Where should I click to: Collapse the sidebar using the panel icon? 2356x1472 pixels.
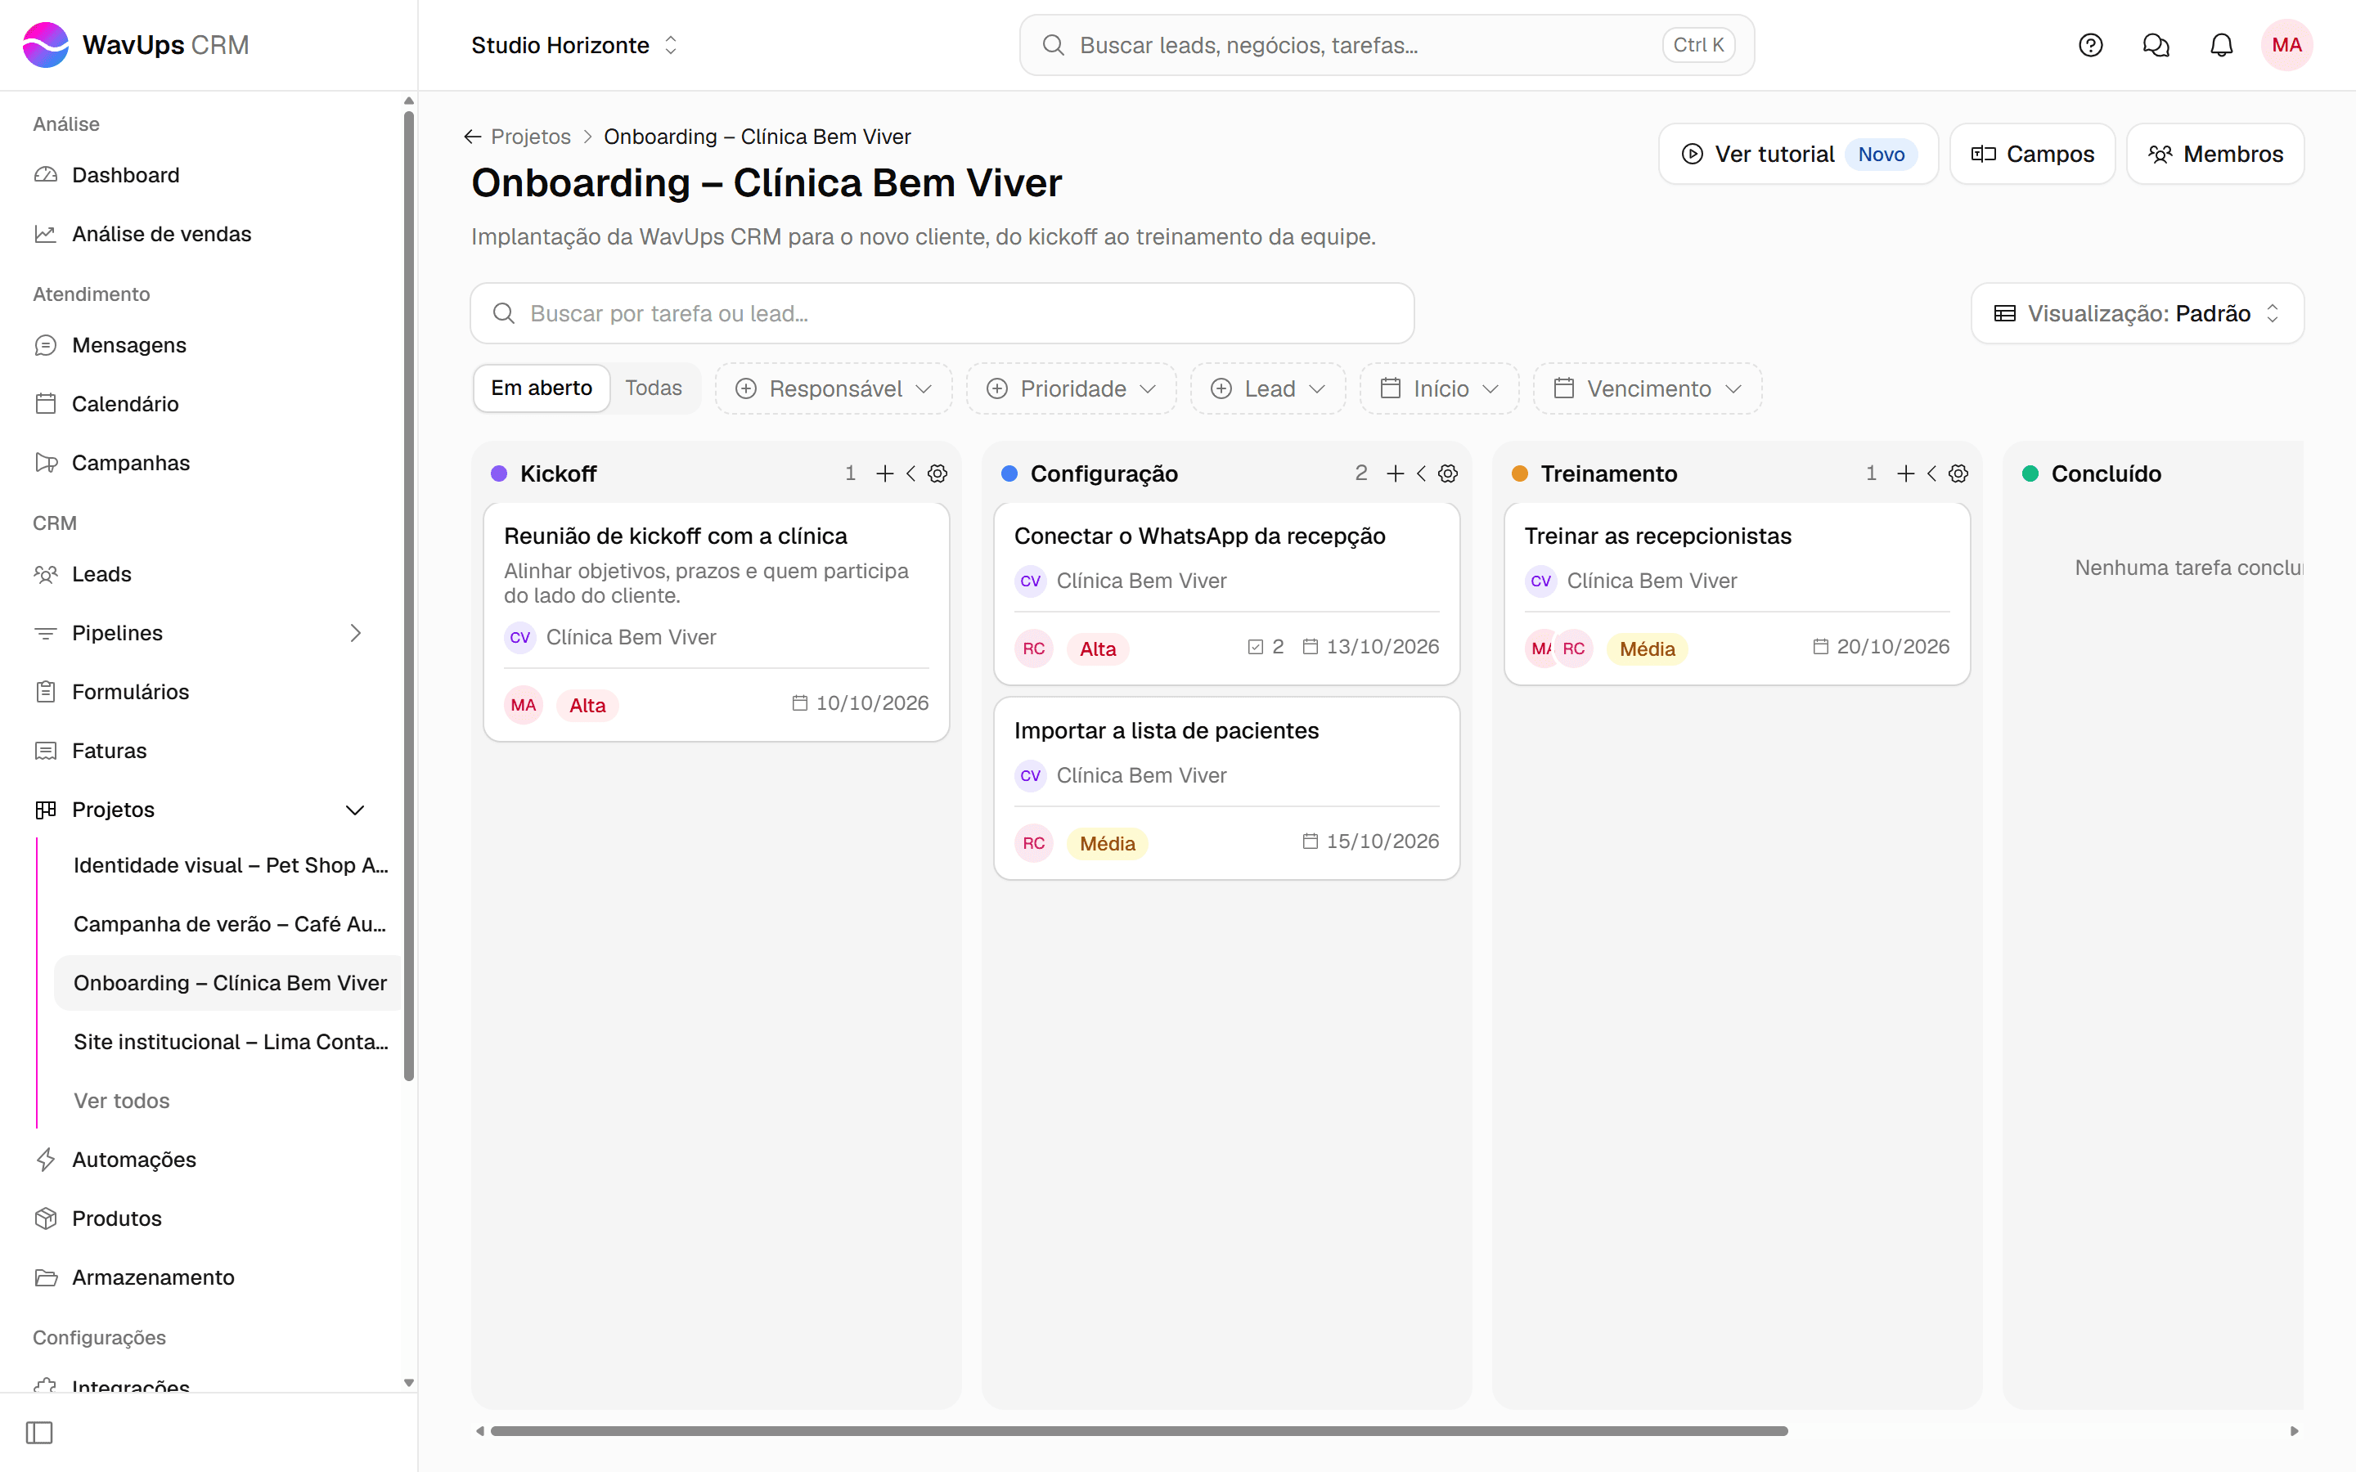[39, 1432]
